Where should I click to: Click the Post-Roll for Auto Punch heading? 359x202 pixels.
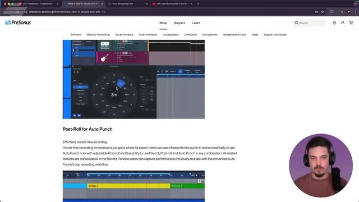click(x=88, y=129)
